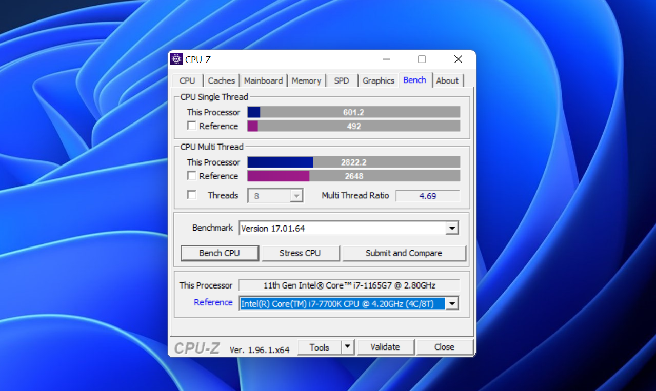This screenshot has width=656, height=391.
Task: Expand the Reference processor dropdown arrow
Action: pyautogui.click(x=451, y=304)
